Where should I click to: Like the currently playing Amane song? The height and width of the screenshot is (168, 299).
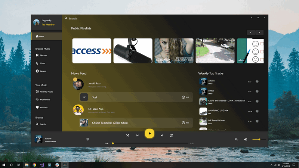pyautogui.click(x=88, y=139)
